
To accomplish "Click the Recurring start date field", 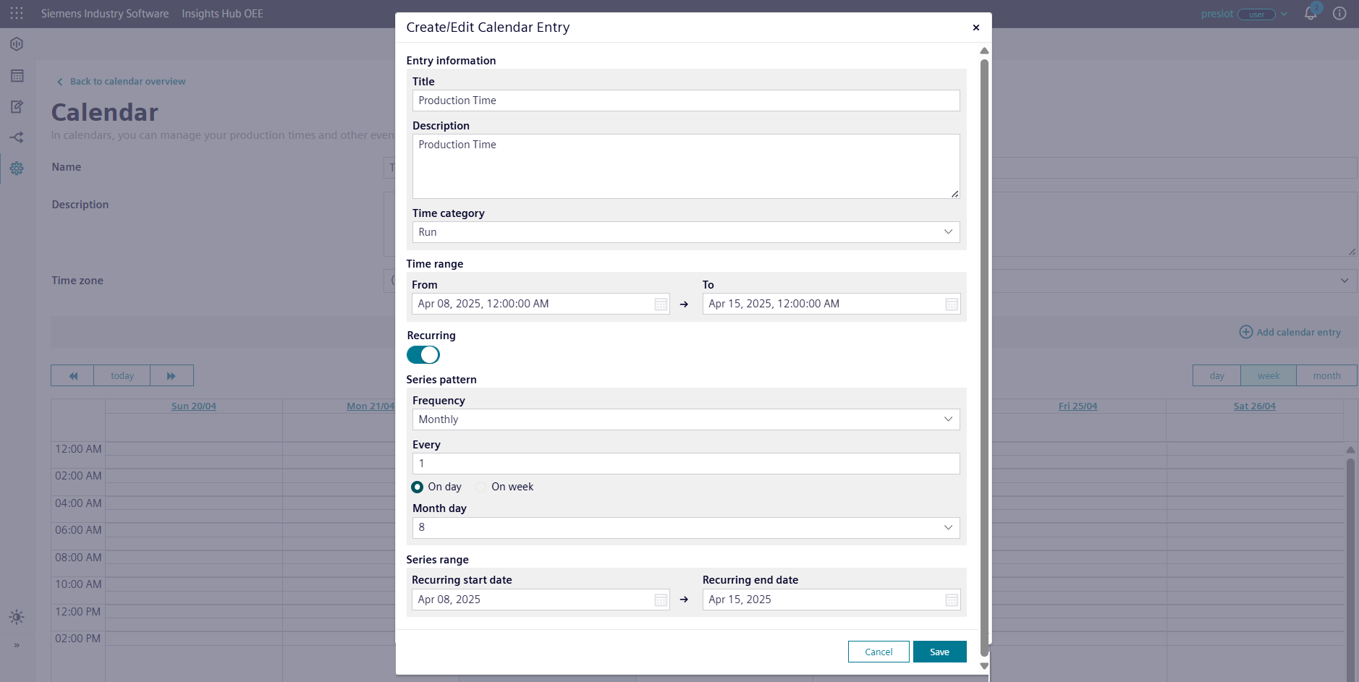I will click(x=541, y=600).
